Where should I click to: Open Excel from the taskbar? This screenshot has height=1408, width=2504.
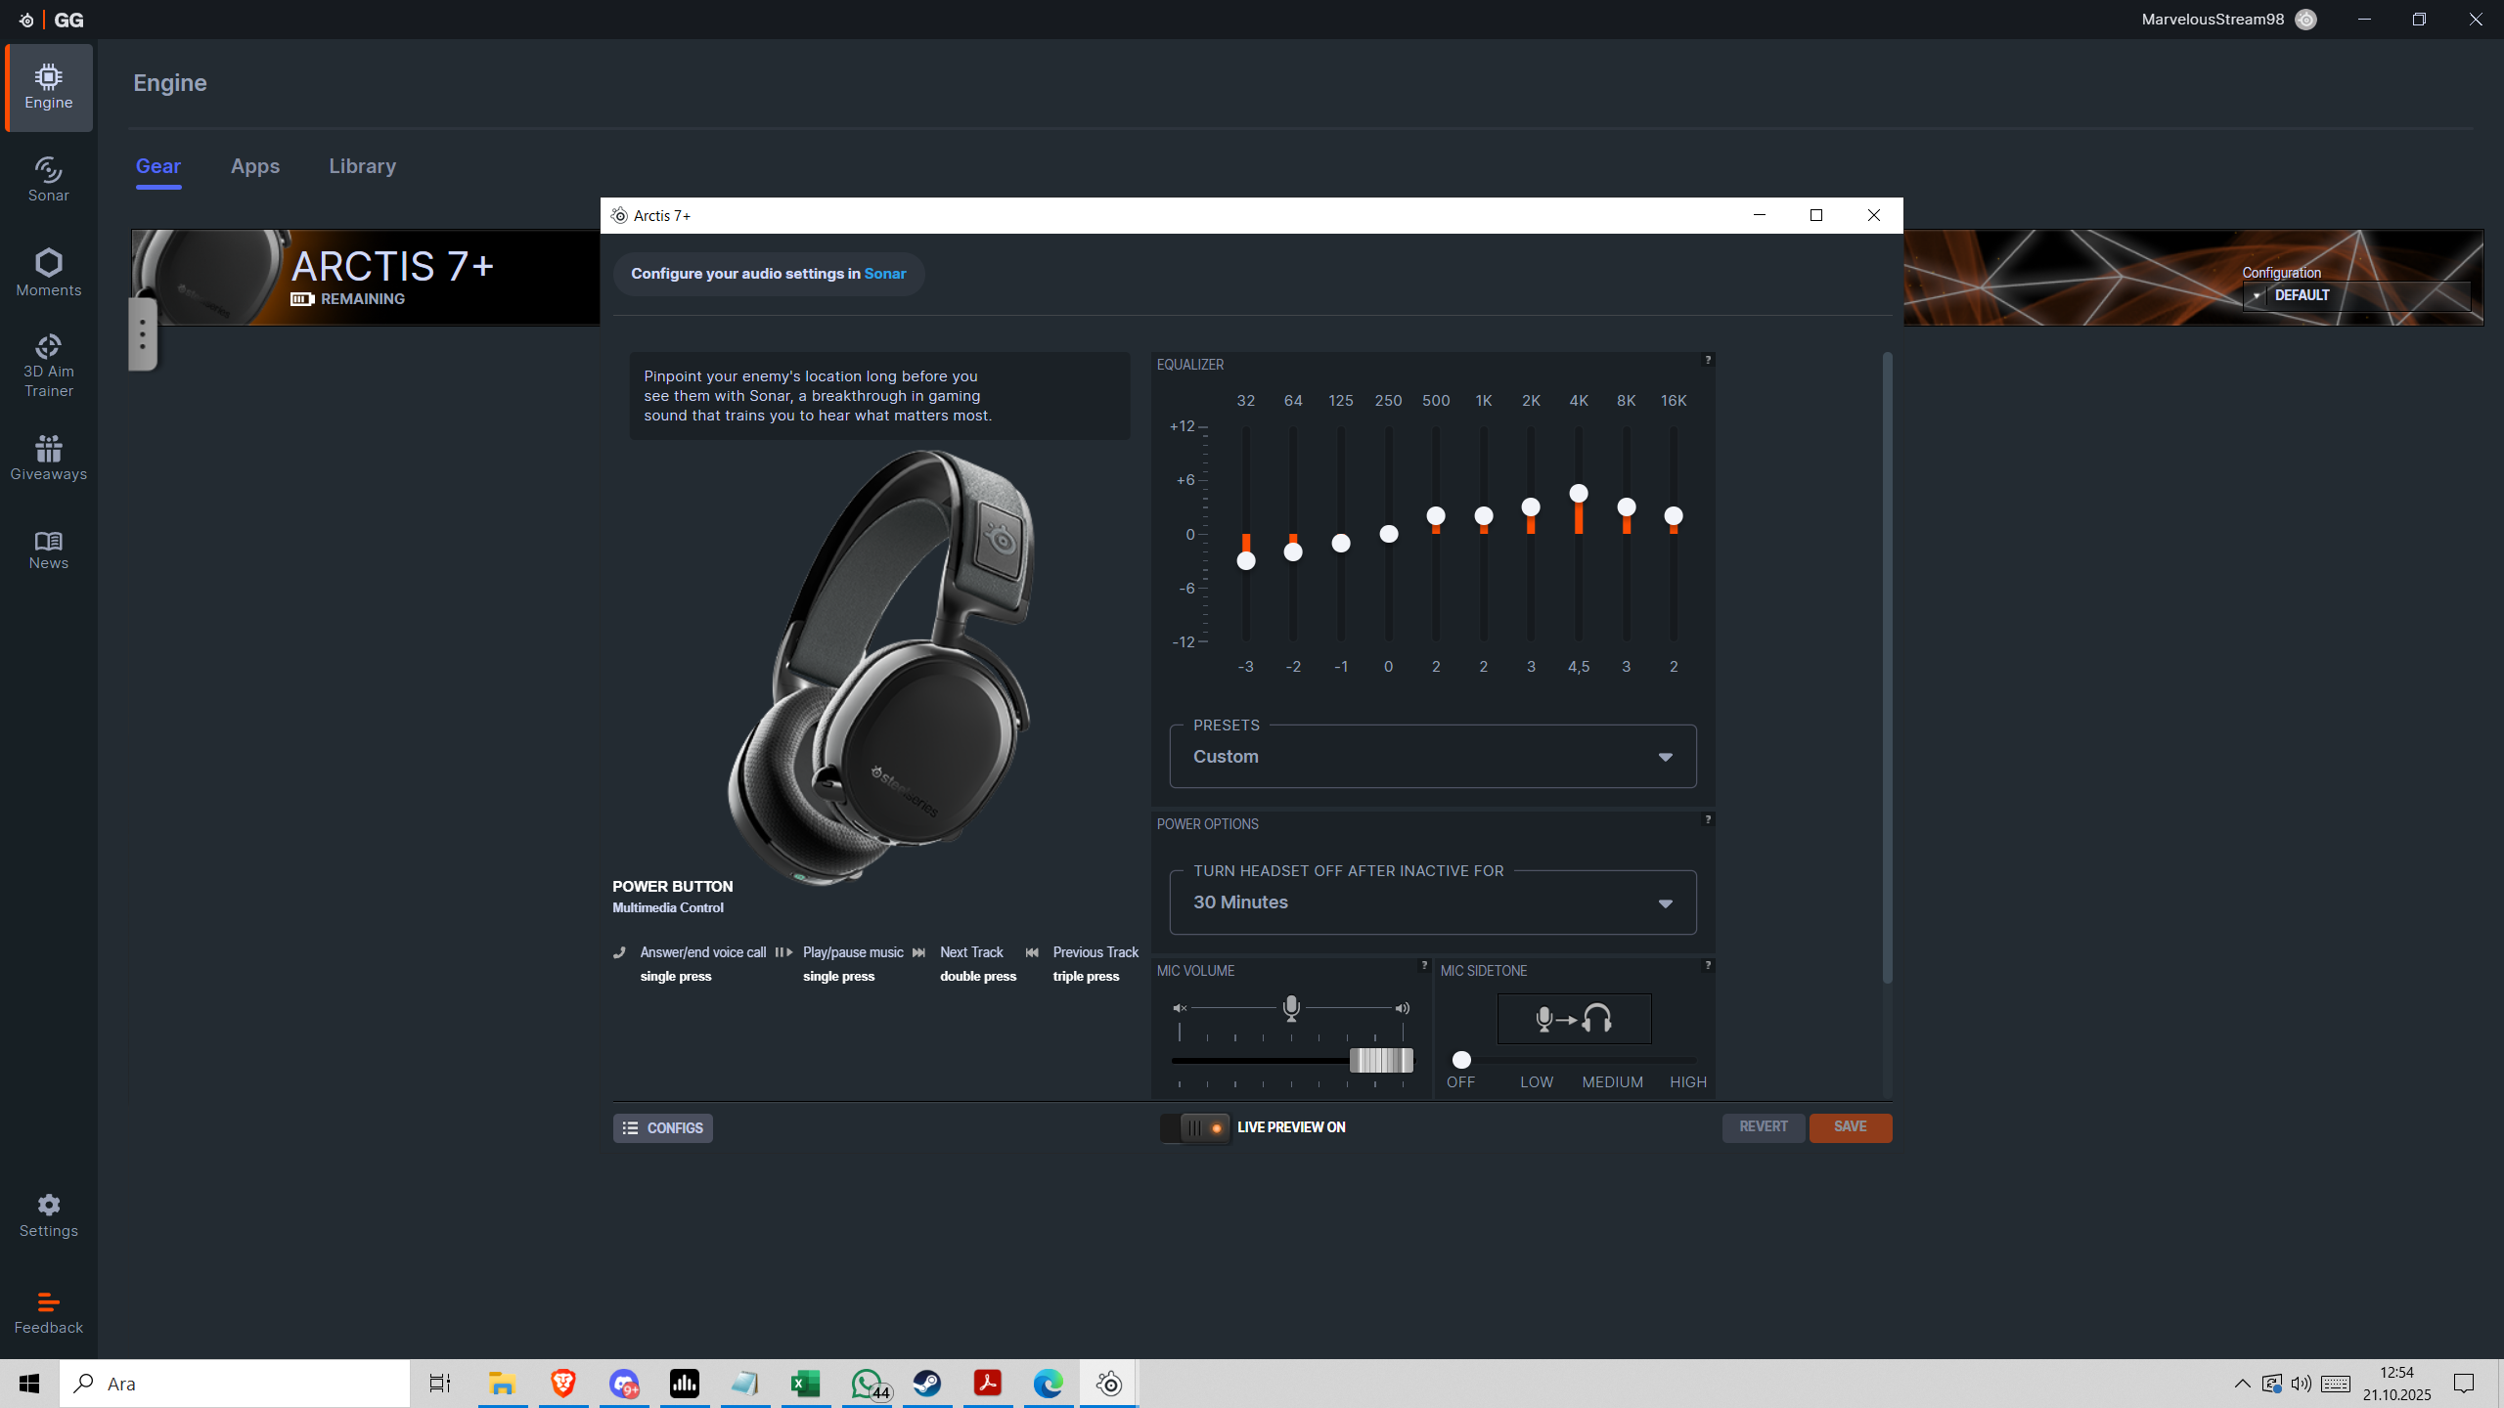pyautogui.click(x=806, y=1384)
